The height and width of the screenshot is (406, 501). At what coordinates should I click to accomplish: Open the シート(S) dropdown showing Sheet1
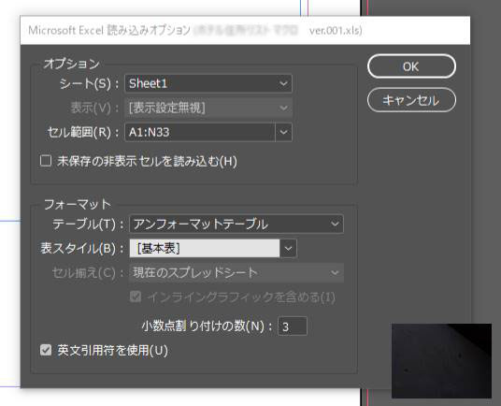click(x=208, y=83)
